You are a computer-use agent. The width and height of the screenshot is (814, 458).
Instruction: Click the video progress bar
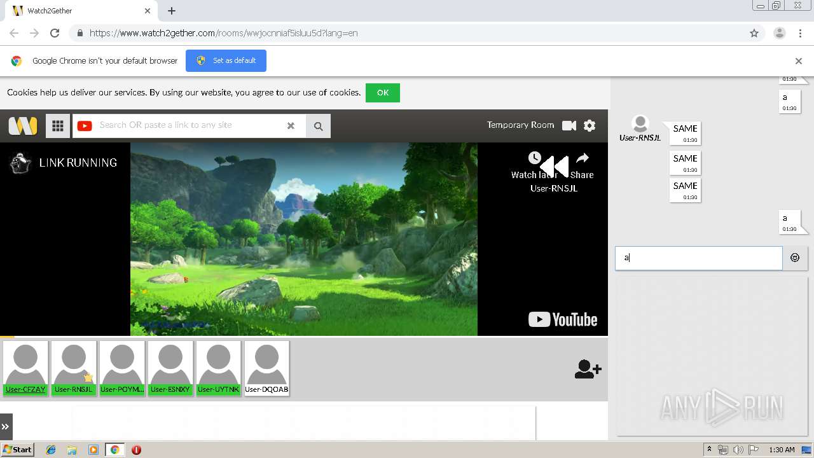pos(304,336)
